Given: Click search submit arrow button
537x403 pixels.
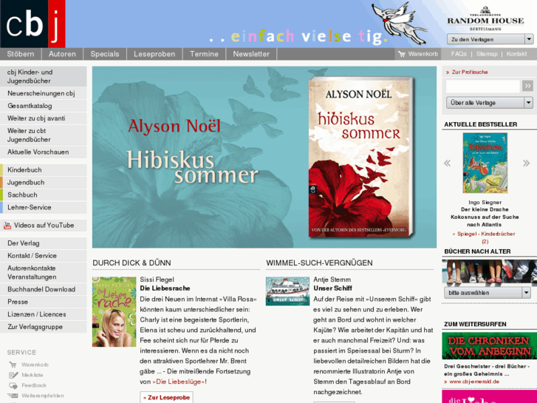Looking at the screenshot, I should coord(527,86).
